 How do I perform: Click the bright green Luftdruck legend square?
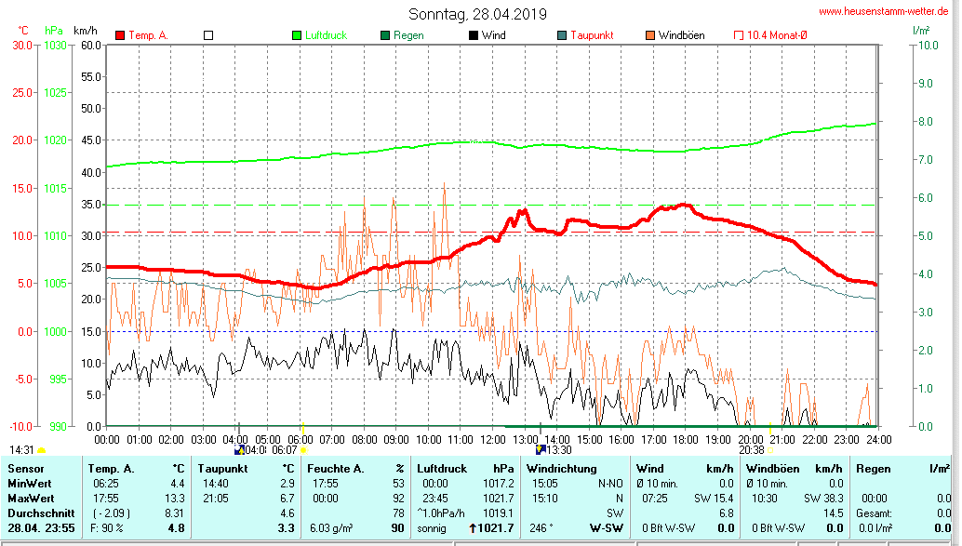(x=297, y=35)
